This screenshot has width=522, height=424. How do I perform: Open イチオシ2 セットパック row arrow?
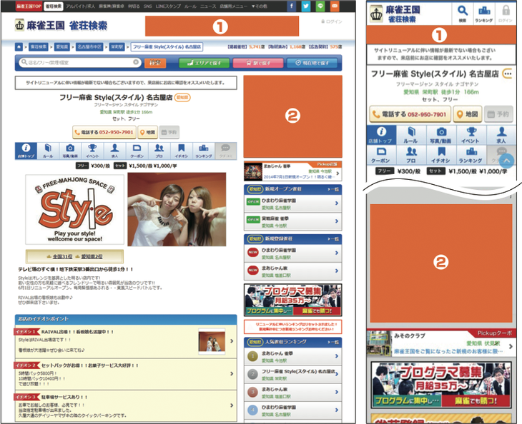point(232,373)
